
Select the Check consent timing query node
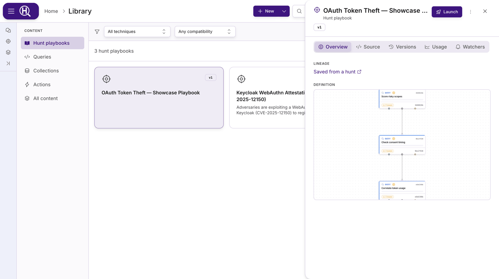pyautogui.click(x=402, y=145)
